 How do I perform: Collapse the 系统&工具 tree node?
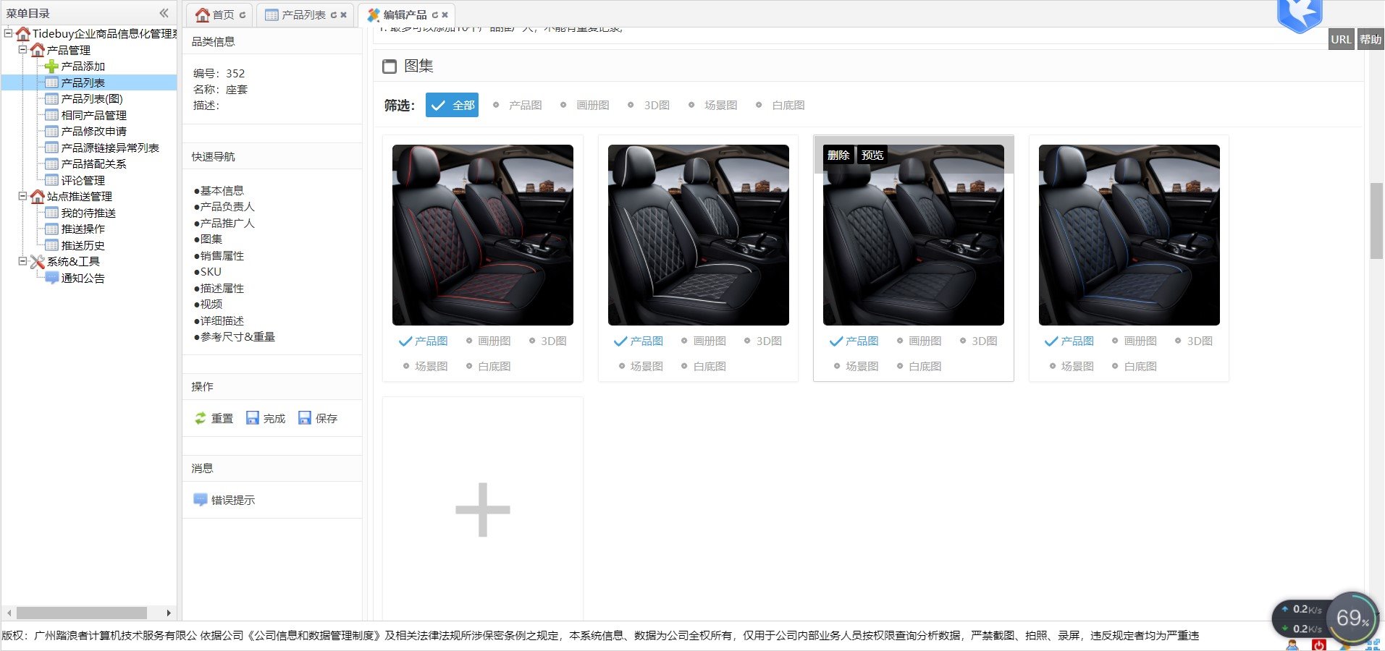coord(22,261)
